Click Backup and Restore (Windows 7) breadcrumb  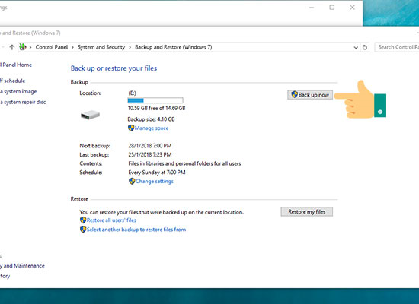coord(174,47)
